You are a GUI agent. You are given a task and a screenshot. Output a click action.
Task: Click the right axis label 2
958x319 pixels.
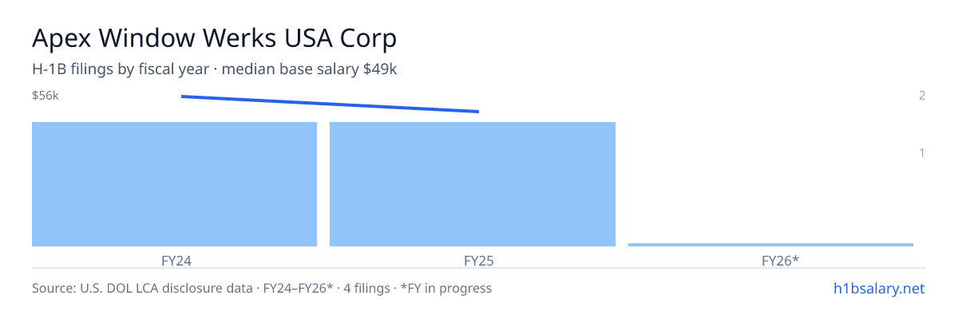(x=922, y=96)
